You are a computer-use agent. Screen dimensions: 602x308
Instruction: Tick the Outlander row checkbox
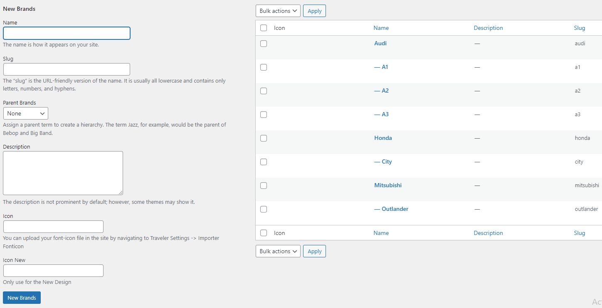pos(264,209)
